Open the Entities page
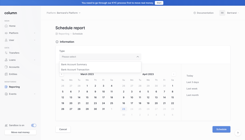Screen dimensions: 245x140 click(x=13, y=74)
